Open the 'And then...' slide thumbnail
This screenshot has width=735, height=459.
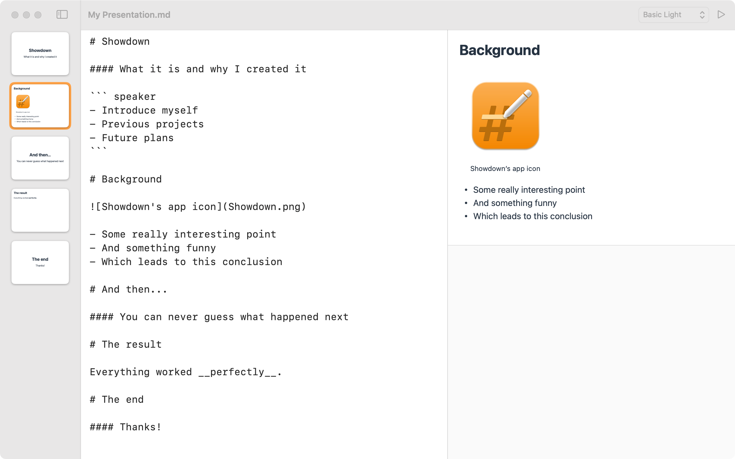tap(40, 158)
